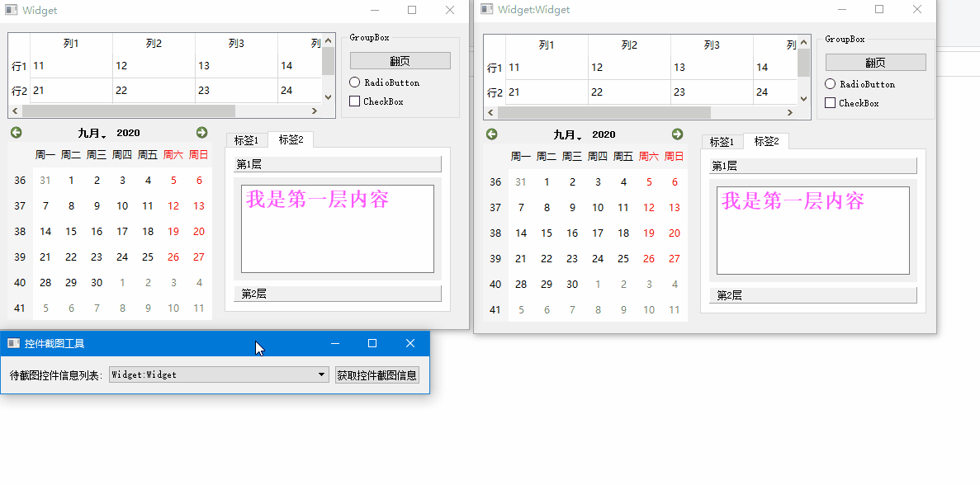Go to next month in Widget calendar

tap(202, 132)
